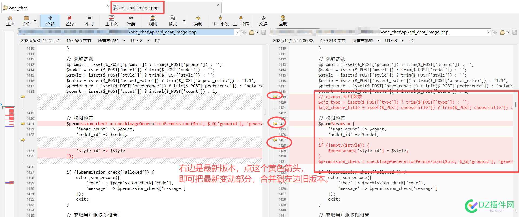Image resolution: width=519 pixels, height=217 pixels.
Task: Click left line 1421 $permission_check code
Action: coord(164,123)
